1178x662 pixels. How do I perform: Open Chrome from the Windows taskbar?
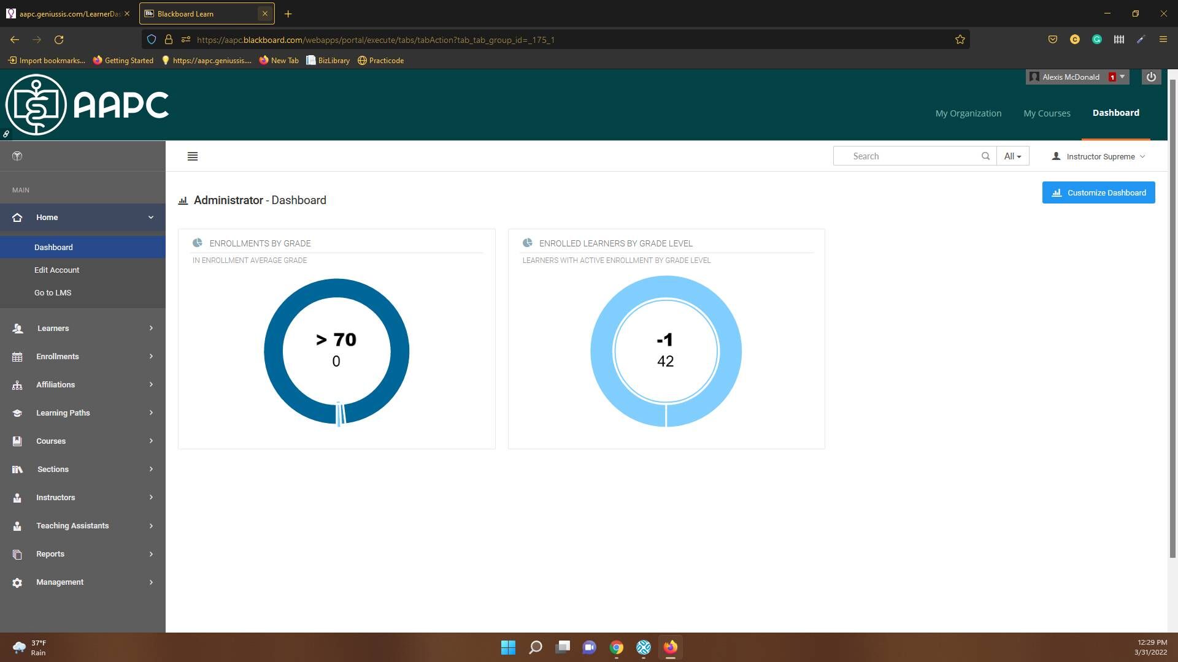(616, 647)
